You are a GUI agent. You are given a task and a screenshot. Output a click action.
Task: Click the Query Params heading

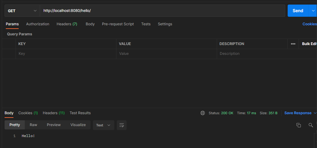click(20, 34)
